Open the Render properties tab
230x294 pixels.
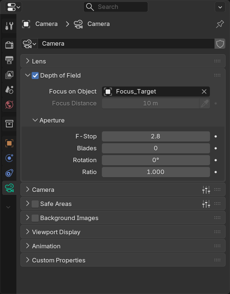pyautogui.click(x=9, y=45)
